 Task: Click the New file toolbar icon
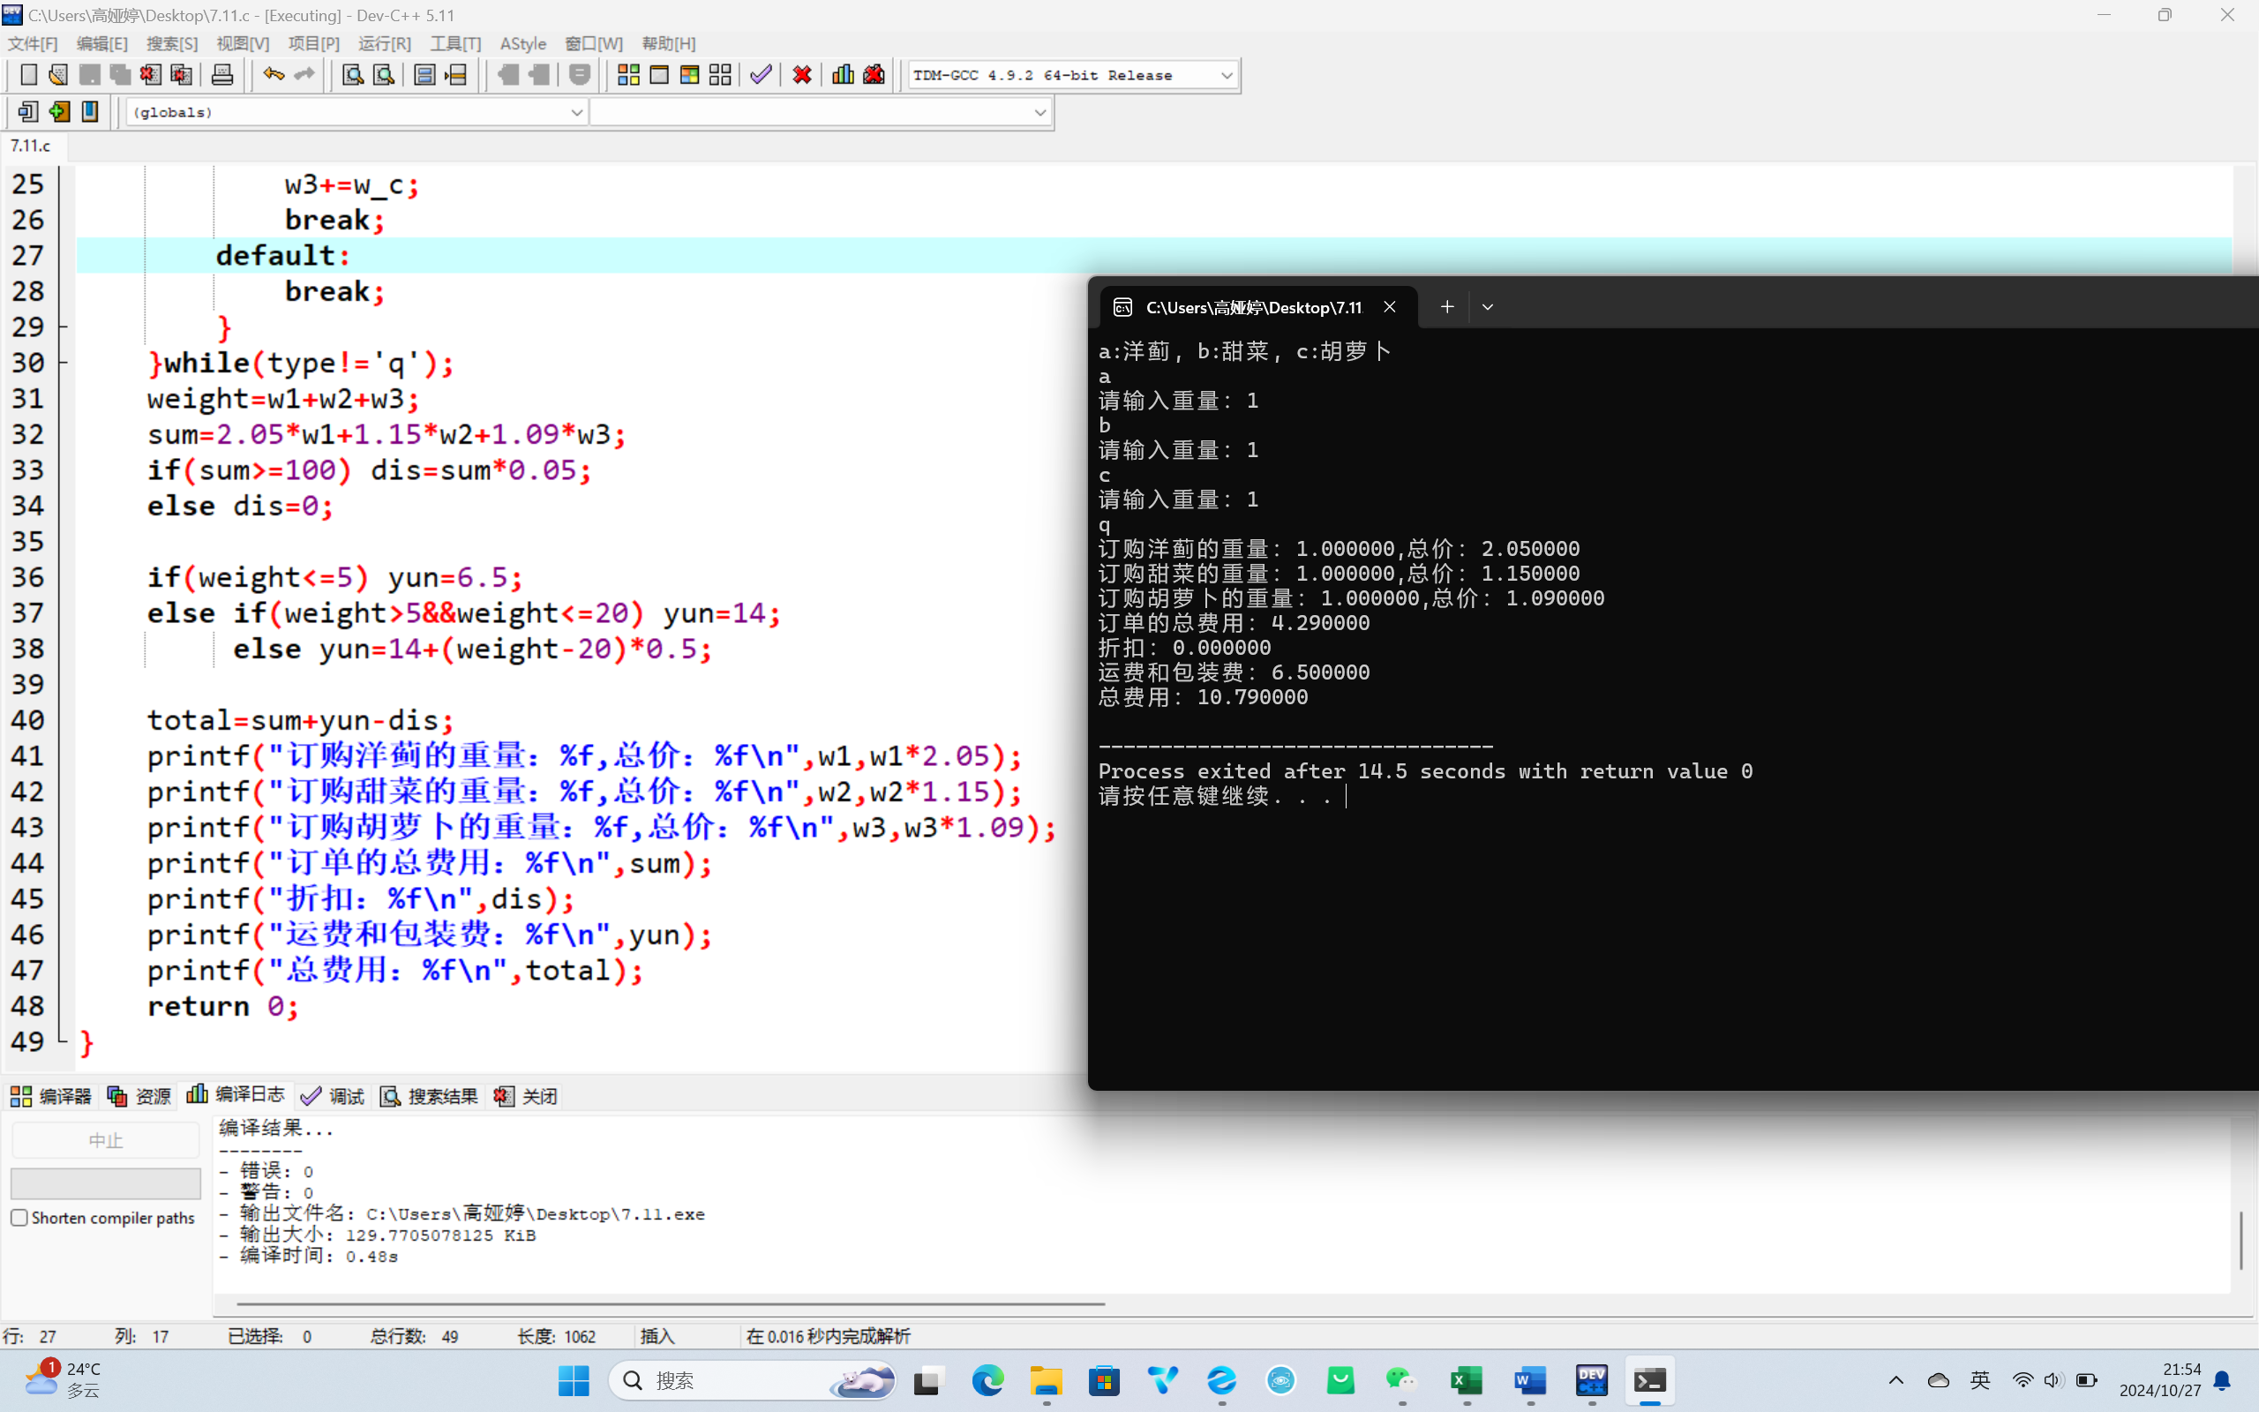(x=29, y=75)
